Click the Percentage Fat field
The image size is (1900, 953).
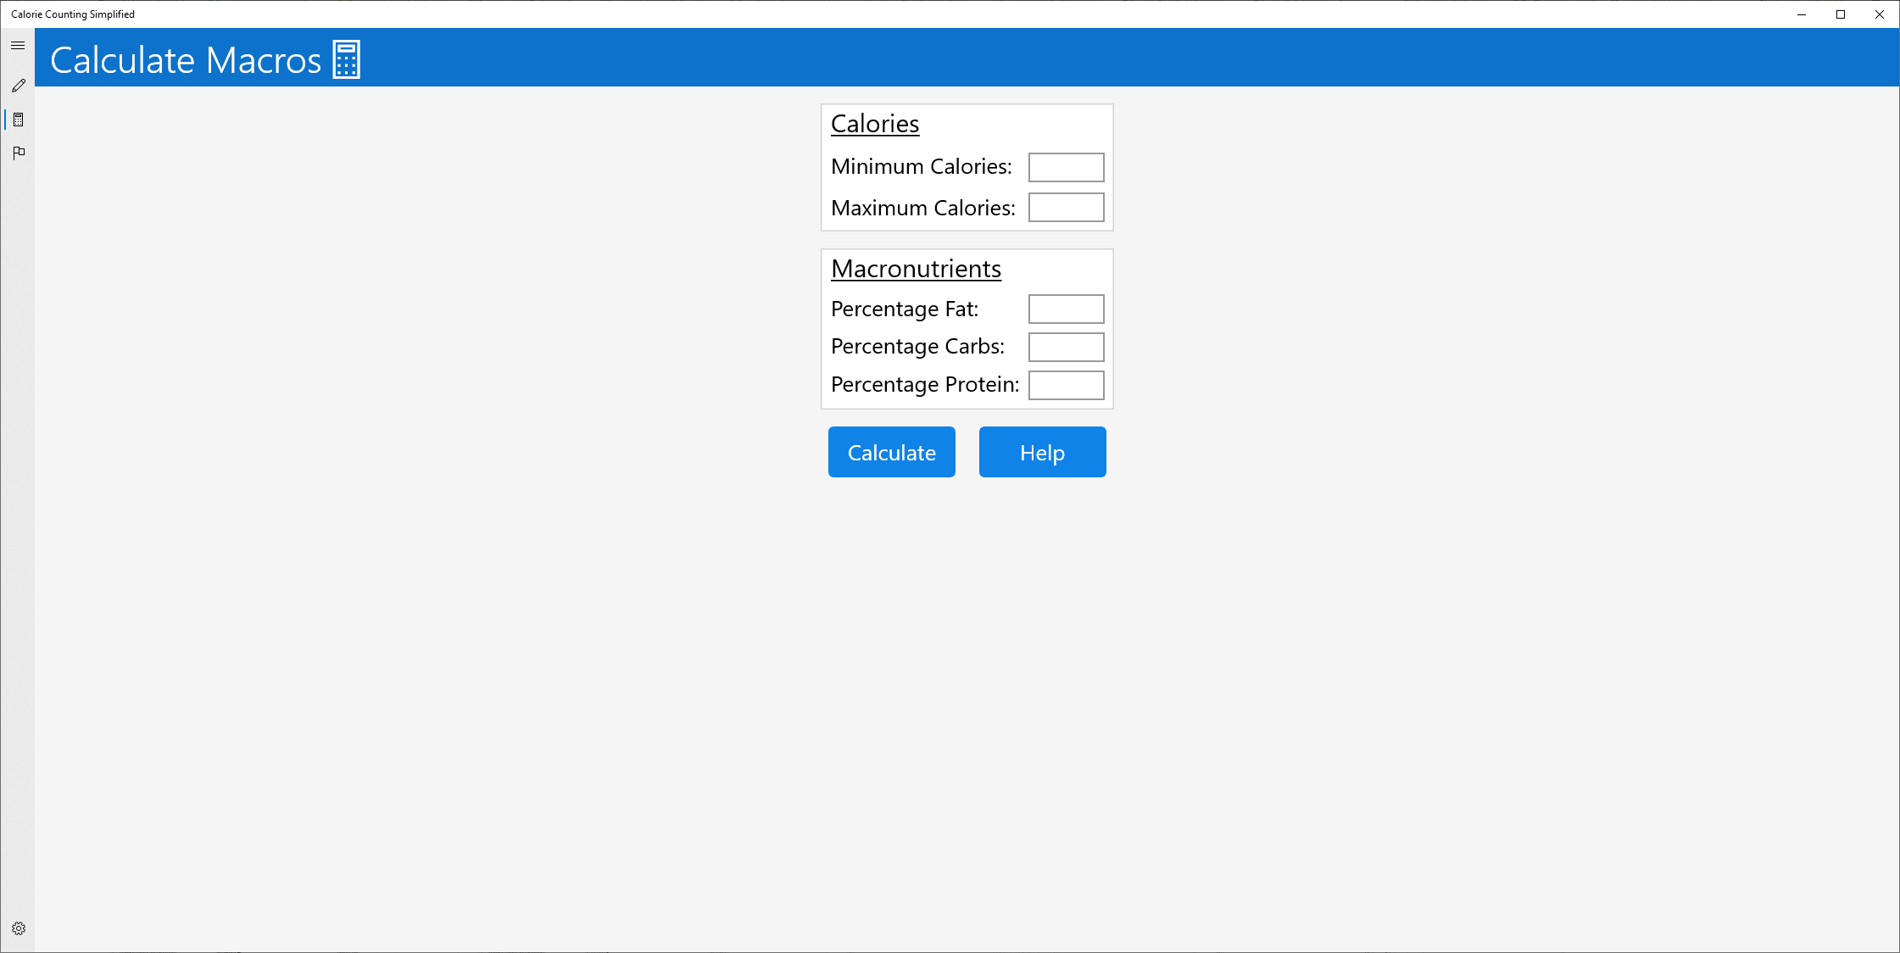point(1066,309)
